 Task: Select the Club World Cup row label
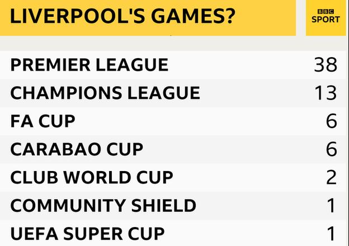(92, 177)
